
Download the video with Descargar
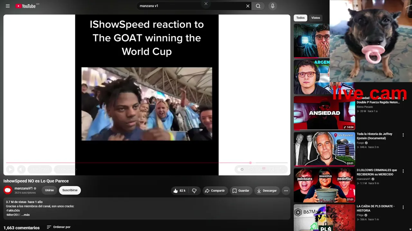[267, 191]
